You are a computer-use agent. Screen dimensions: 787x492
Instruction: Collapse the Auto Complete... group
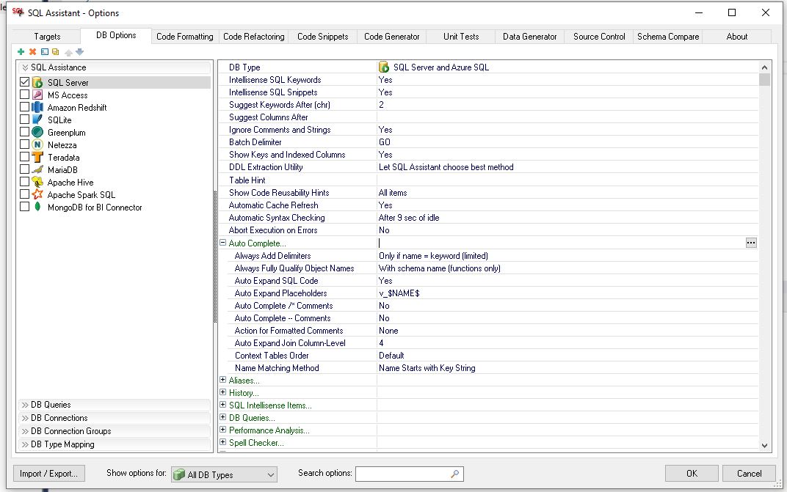coord(223,242)
